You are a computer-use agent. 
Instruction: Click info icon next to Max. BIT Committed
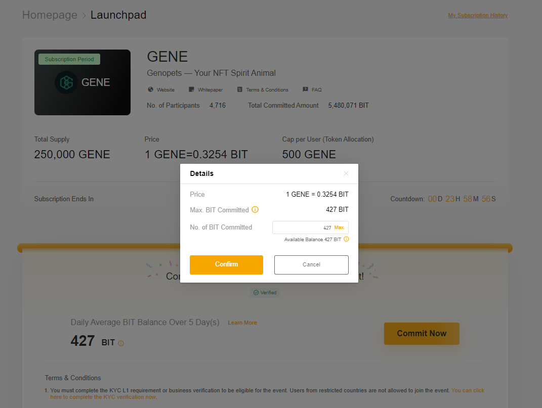click(x=255, y=210)
